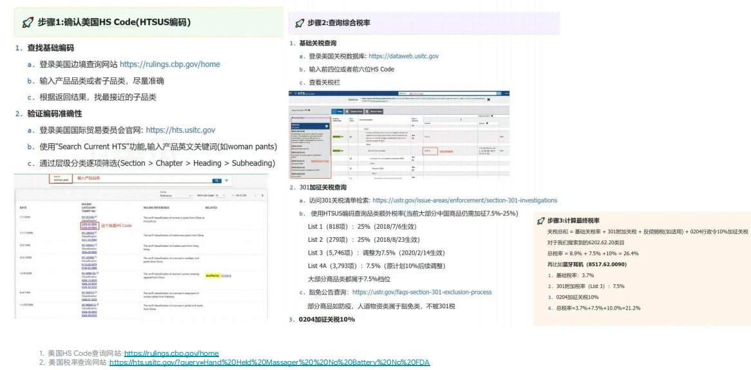
Task: Click the rocket icon beside 步骤3 heading
Action: [x=542, y=220]
